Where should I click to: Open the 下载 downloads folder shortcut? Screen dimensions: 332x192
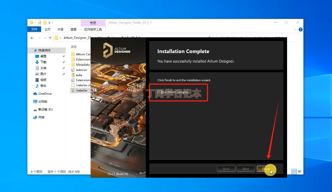[43, 62]
